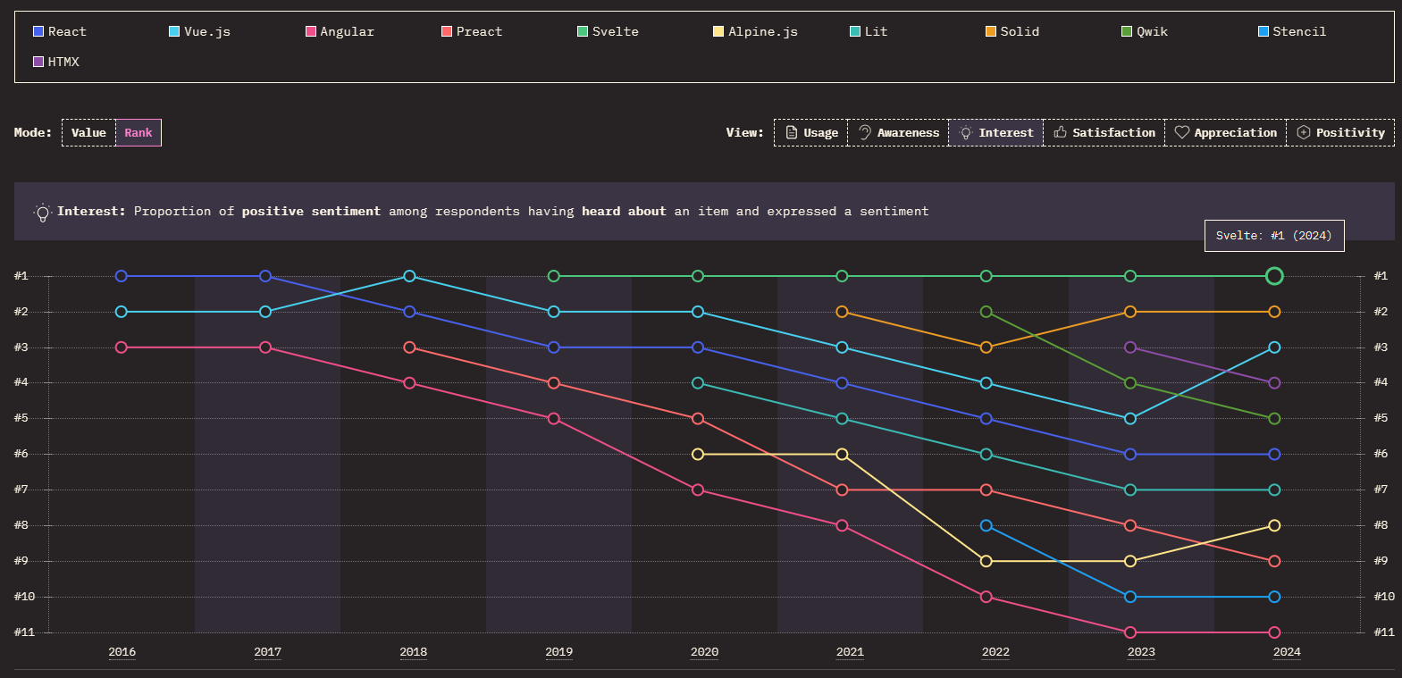
Task: Click Svelte's highlighted #1 point for 2024
Action: click(x=1274, y=276)
